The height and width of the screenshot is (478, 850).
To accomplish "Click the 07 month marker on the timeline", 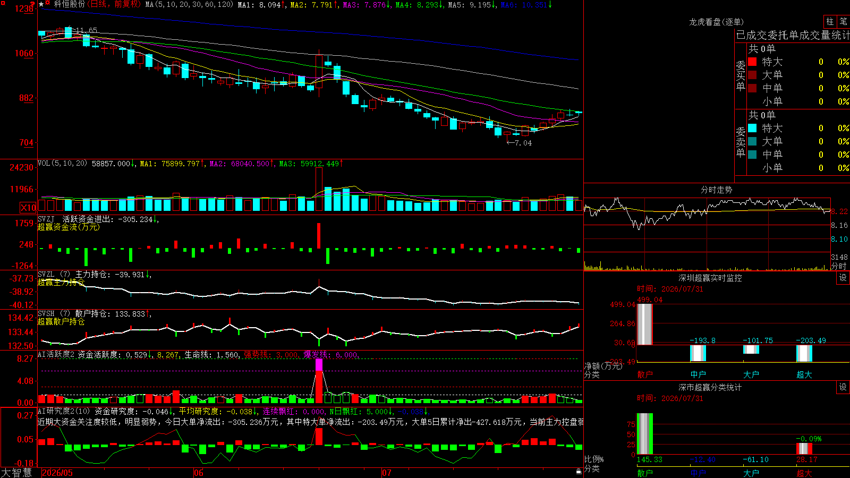I will (x=386, y=473).
